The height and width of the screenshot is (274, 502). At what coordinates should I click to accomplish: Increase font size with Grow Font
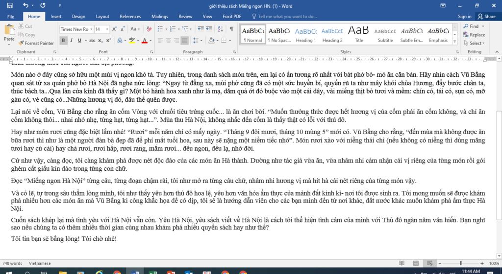coord(114,29)
